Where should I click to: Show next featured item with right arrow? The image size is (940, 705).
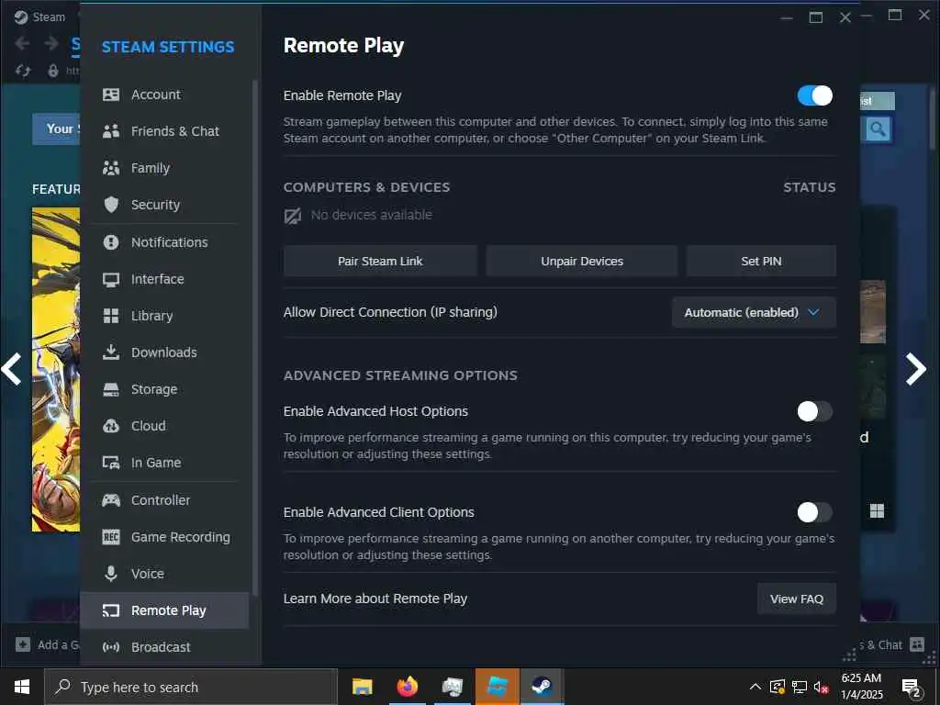916,369
